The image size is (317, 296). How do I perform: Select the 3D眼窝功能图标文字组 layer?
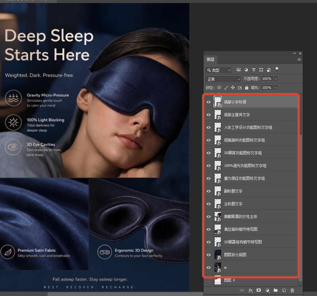(251, 153)
